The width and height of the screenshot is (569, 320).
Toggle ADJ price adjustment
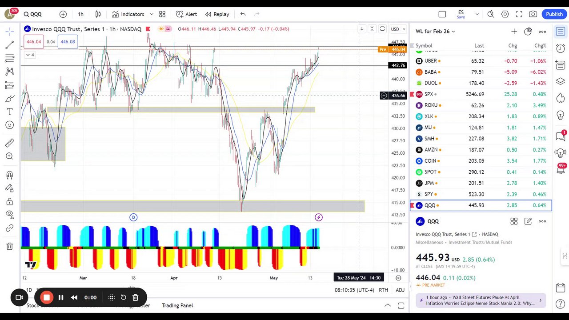click(x=400, y=290)
